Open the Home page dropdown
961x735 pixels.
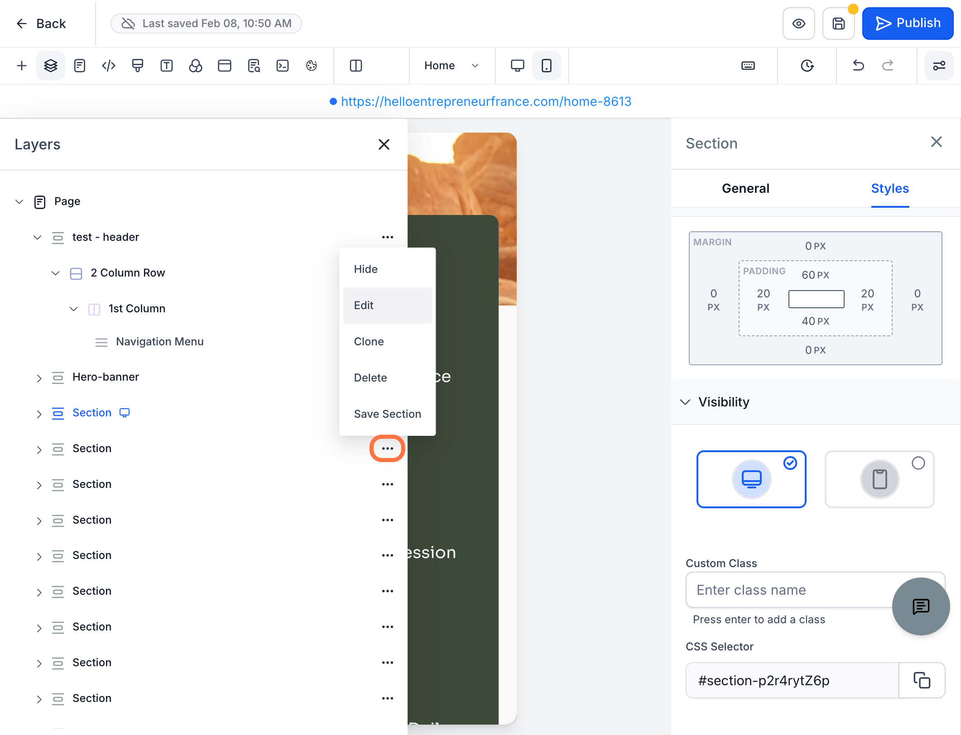(x=452, y=66)
